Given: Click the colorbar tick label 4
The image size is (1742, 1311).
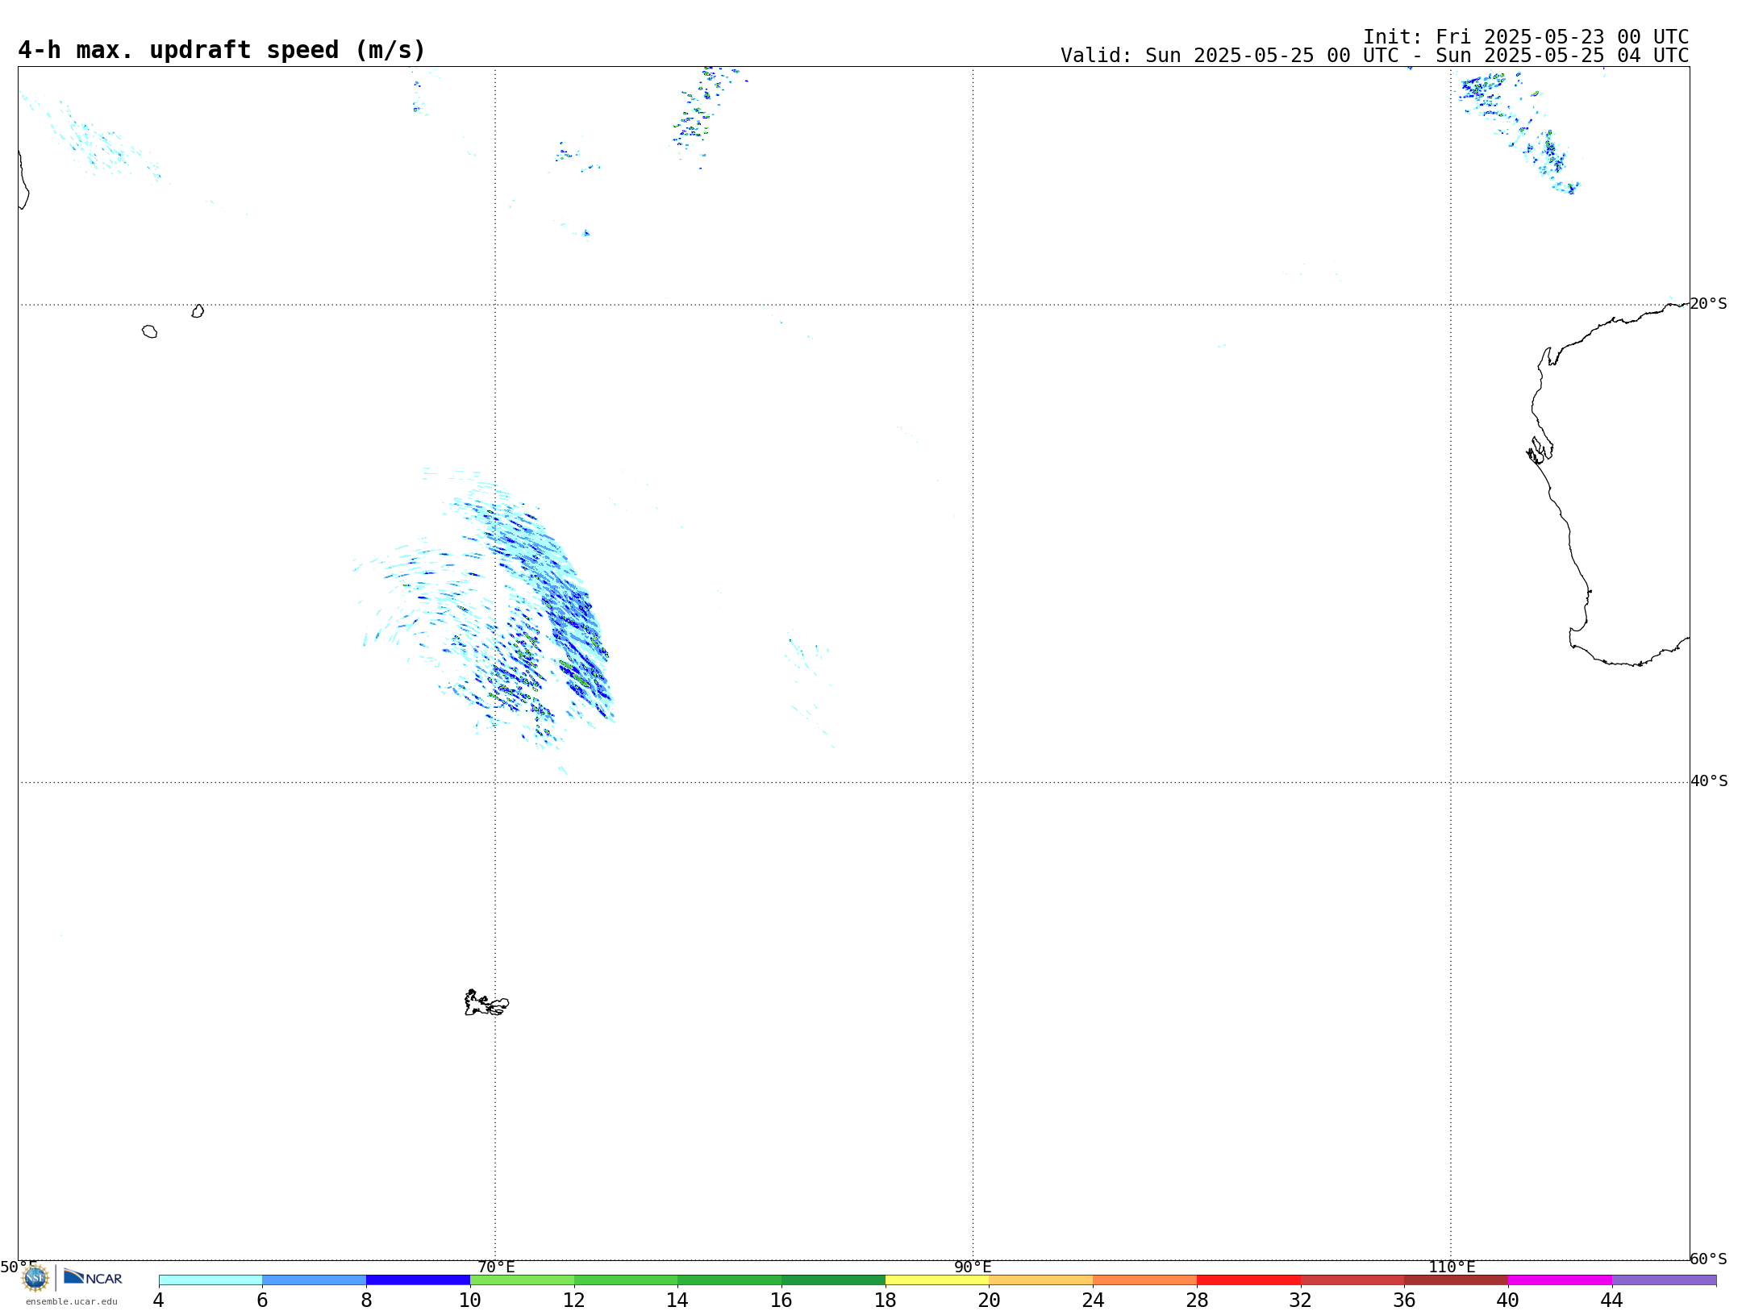Looking at the screenshot, I should [x=159, y=1300].
